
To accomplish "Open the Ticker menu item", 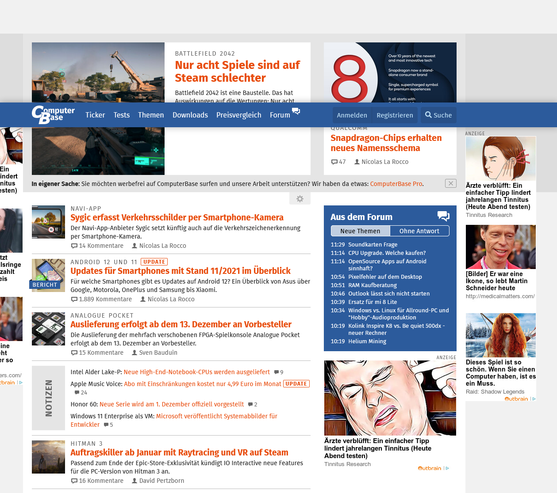I will [95, 115].
